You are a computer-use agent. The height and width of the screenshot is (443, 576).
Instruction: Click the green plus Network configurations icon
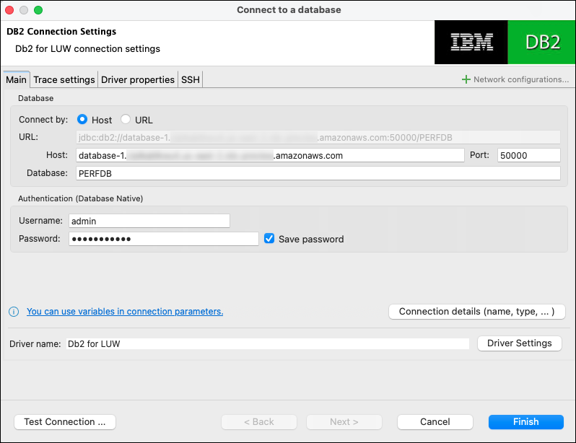466,79
